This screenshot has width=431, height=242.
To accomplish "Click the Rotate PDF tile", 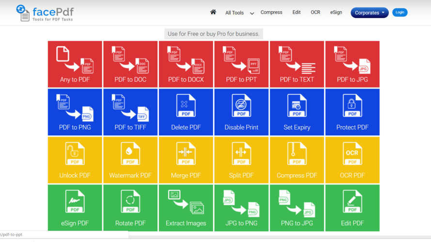I will (x=130, y=208).
